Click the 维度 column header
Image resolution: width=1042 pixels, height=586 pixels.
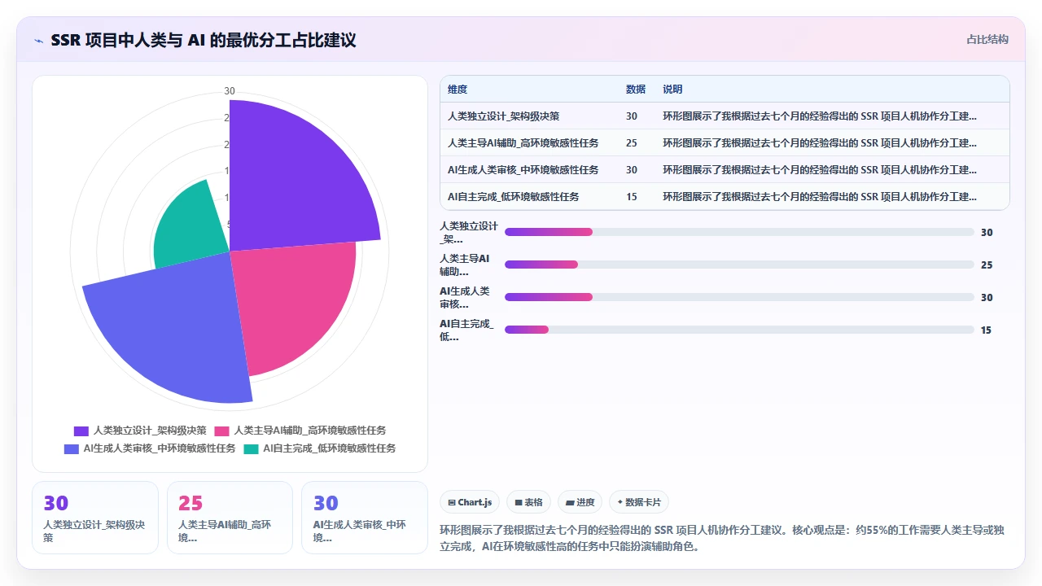click(x=458, y=90)
